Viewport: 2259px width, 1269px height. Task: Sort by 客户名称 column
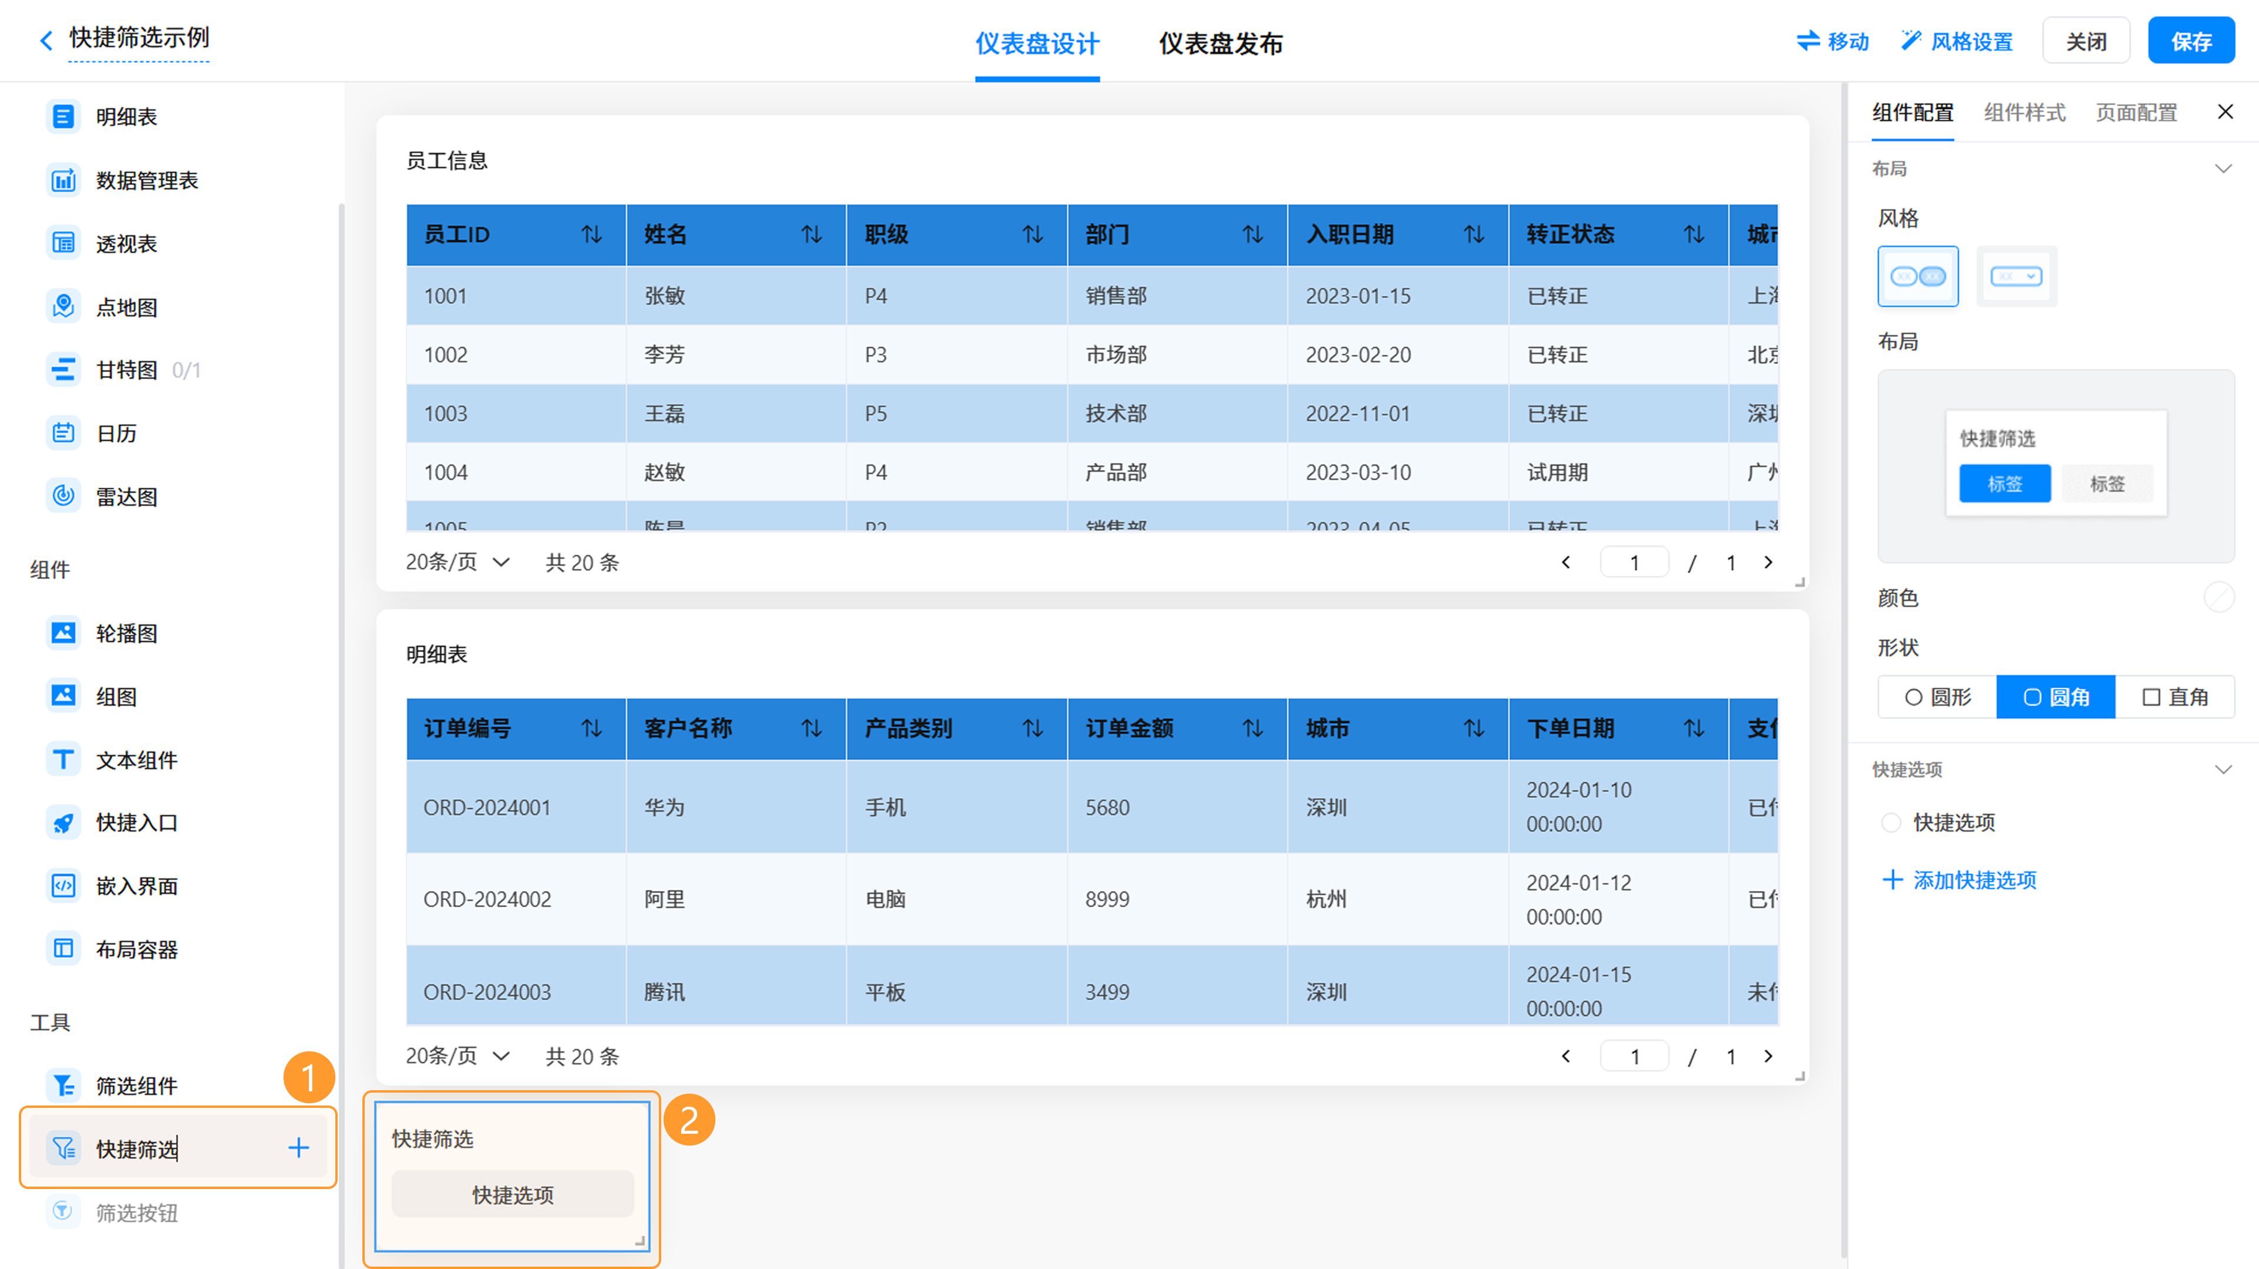click(x=812, y=728)
